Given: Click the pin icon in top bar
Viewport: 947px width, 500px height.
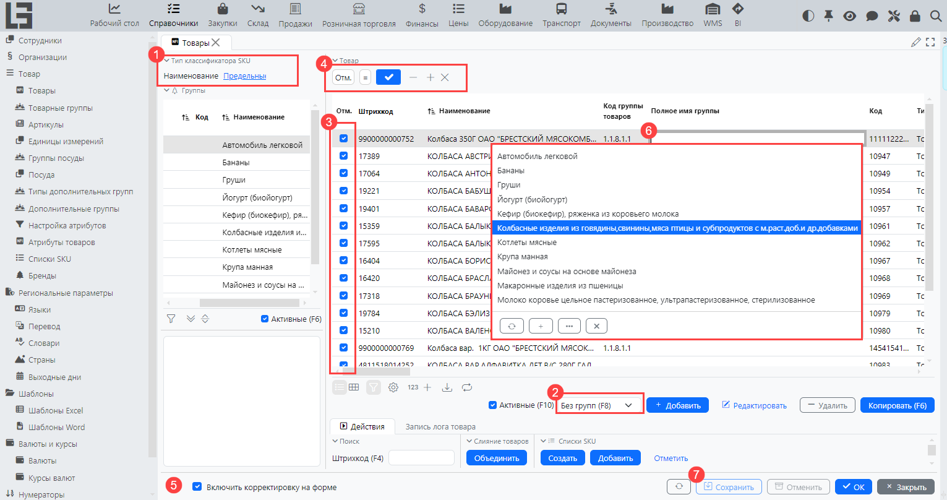Looking at the screenshot, I should click(829, 16).
